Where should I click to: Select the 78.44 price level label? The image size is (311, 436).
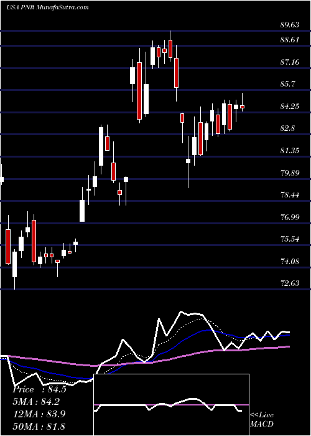pos(290,195)
